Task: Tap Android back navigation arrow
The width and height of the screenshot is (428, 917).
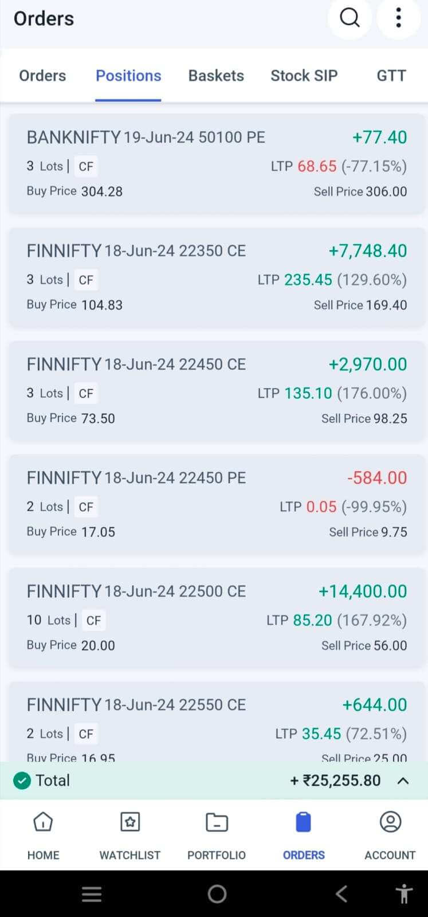Action: pyautogui.click(x=341, y=894)
